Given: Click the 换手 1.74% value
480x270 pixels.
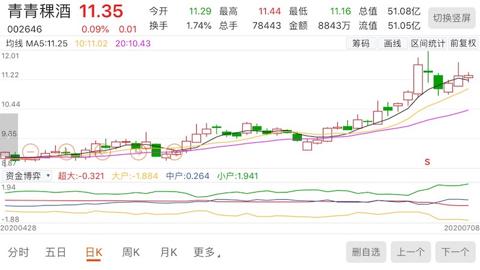Looking at the screenshot, I should pos(199,26).
